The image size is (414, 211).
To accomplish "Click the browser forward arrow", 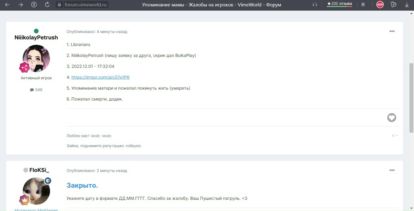I will point(21,5).
